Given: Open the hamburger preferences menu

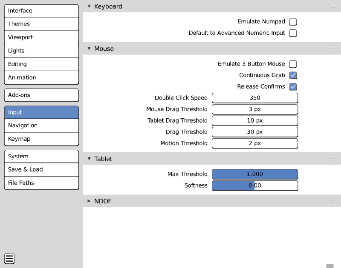Looking at the screenshot, I should pyautogui.click(x=9, y=258).
